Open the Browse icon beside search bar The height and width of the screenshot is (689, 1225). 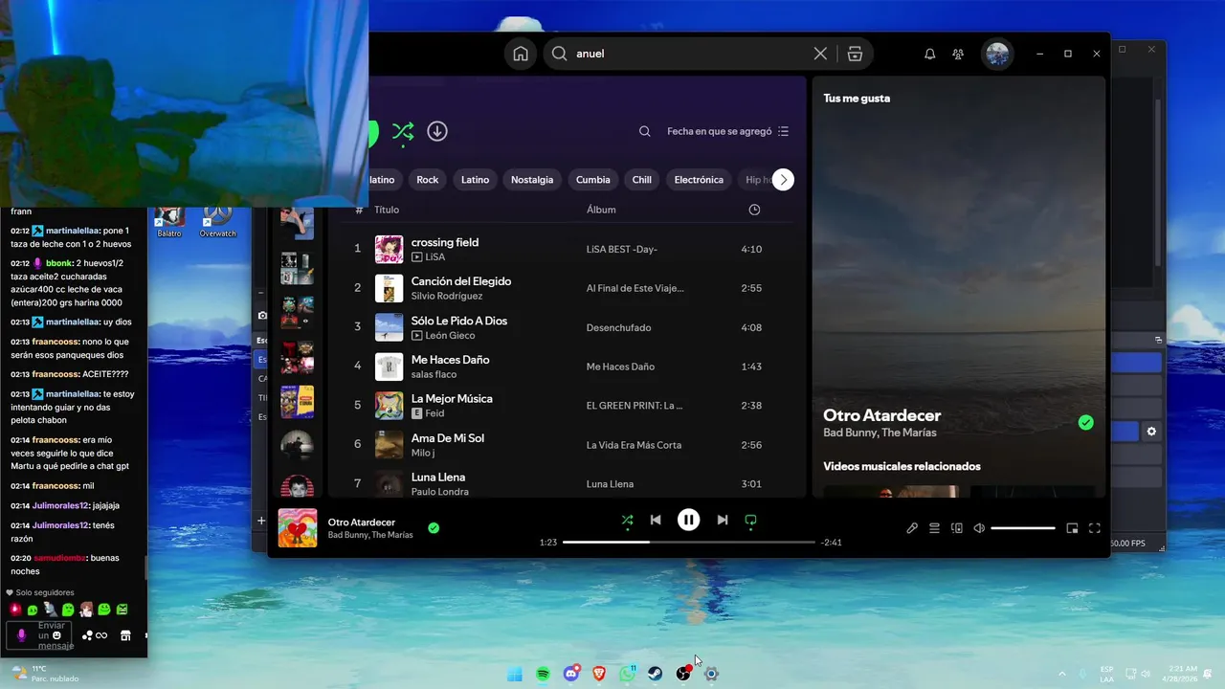pyautogui.click(x=856, y=54)
